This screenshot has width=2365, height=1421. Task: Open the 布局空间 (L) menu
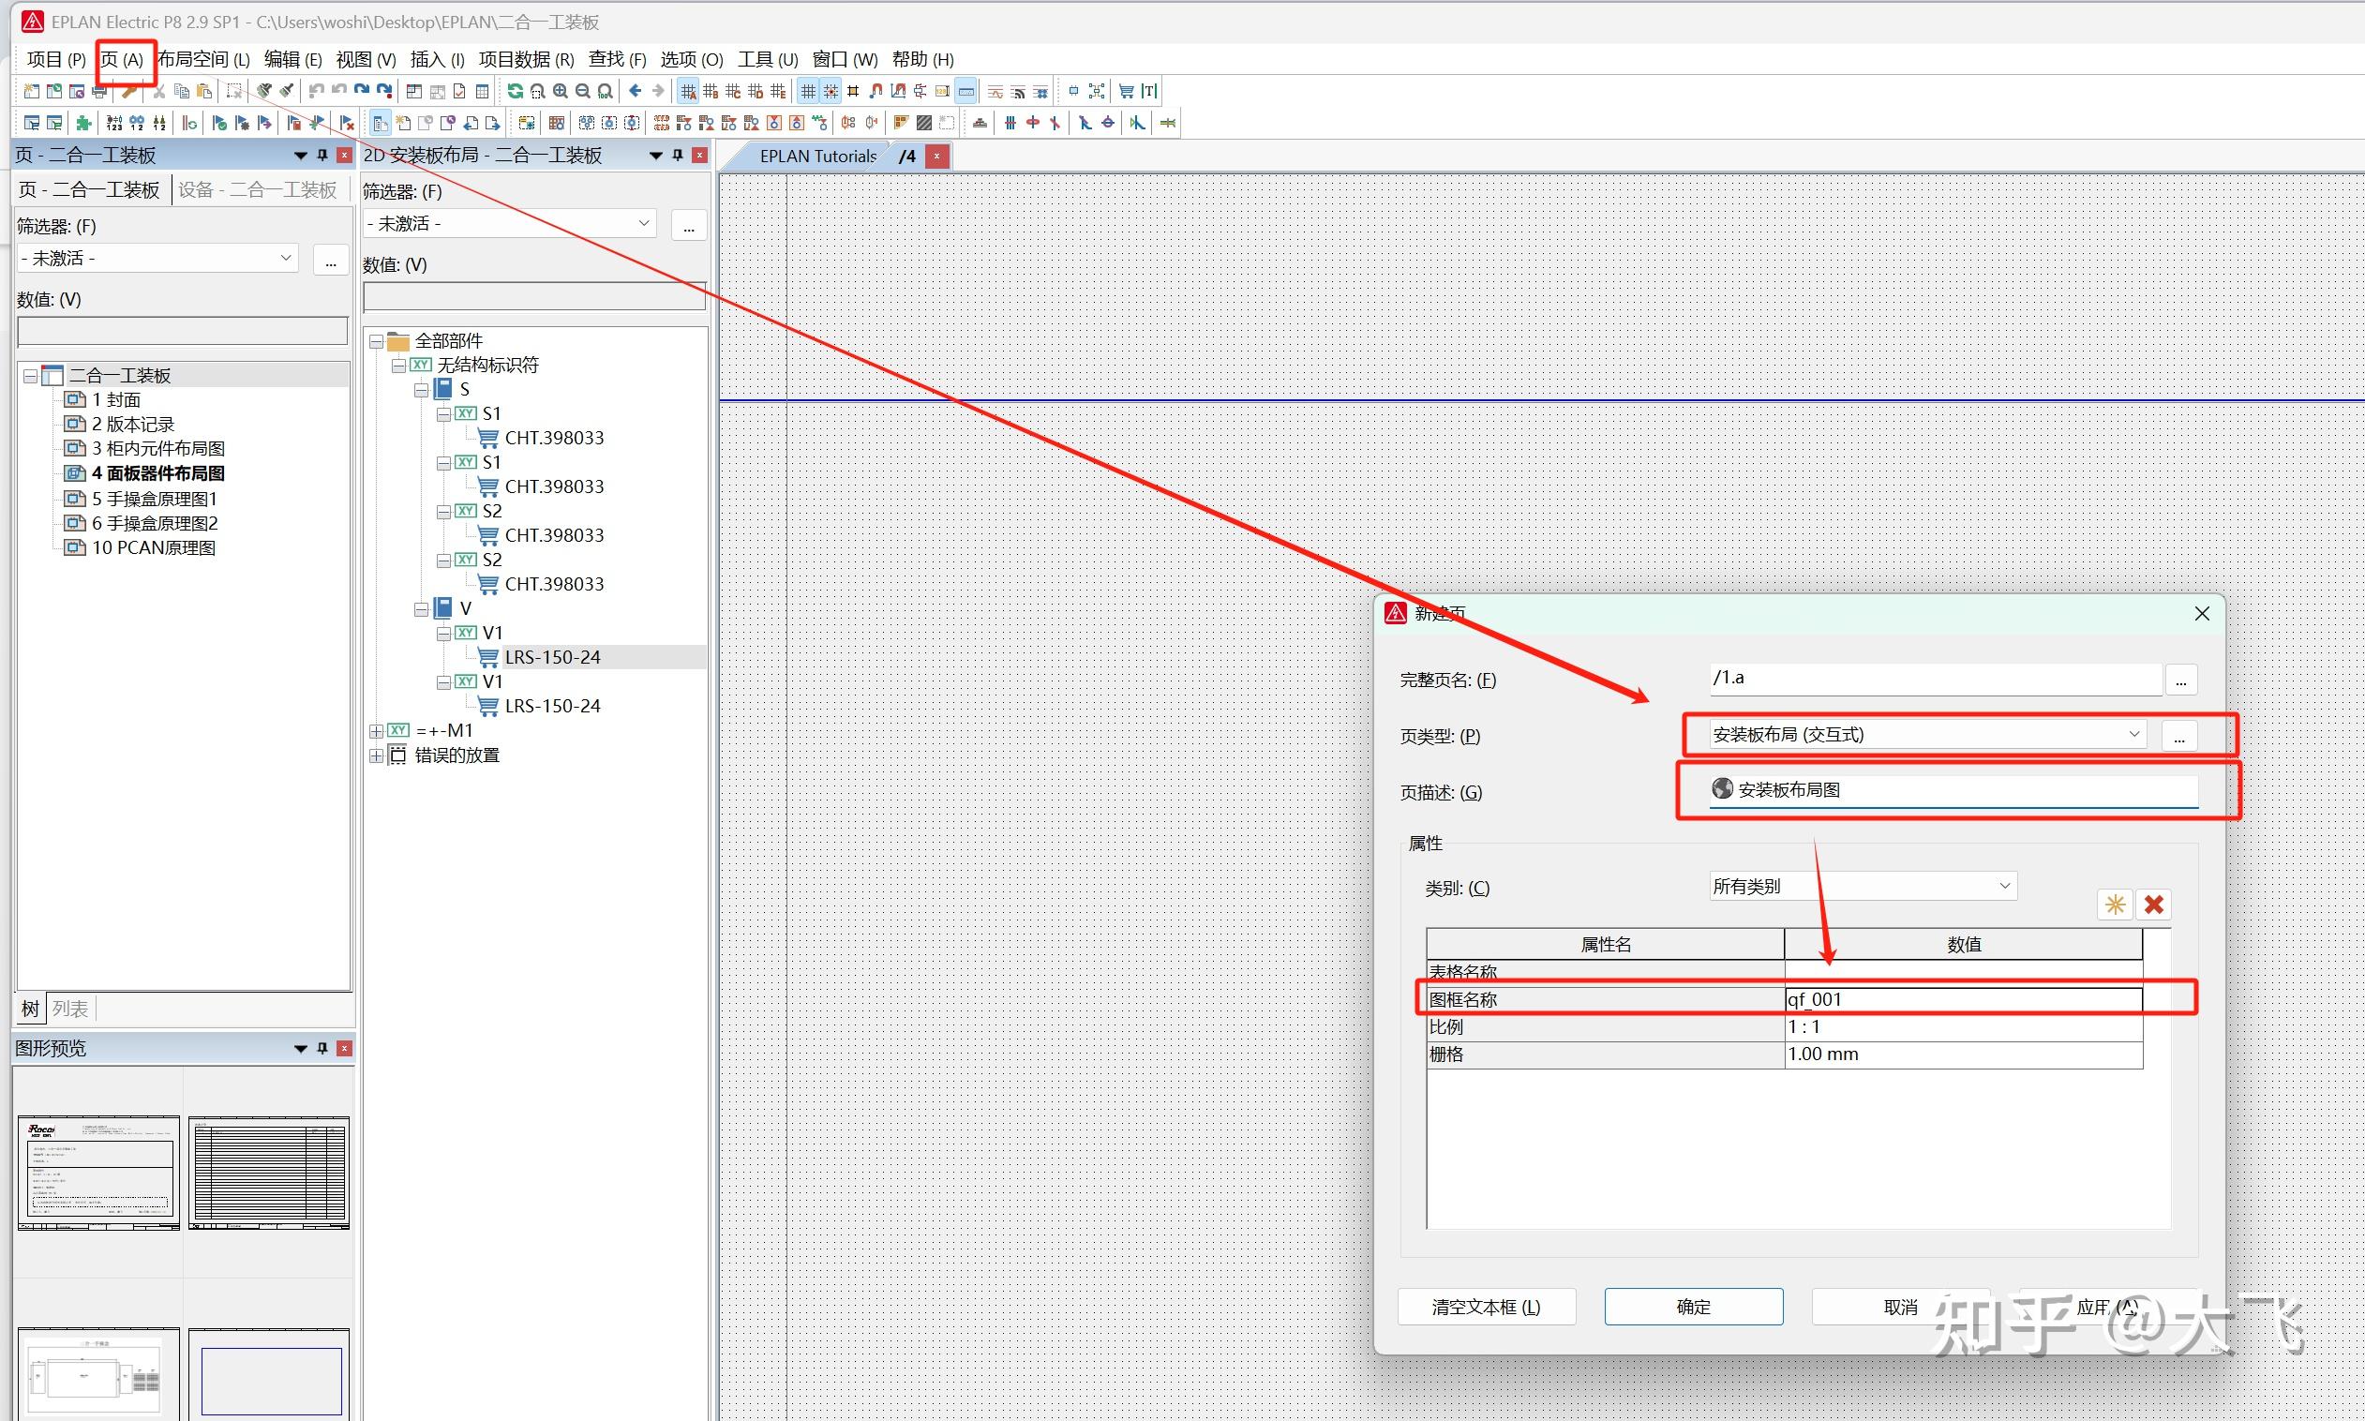[x=203, y=59]
